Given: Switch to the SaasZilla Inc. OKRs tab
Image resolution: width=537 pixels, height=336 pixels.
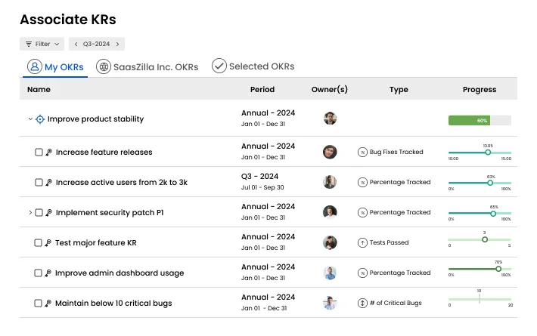Looking at the screenshot, I should point(147,66).
